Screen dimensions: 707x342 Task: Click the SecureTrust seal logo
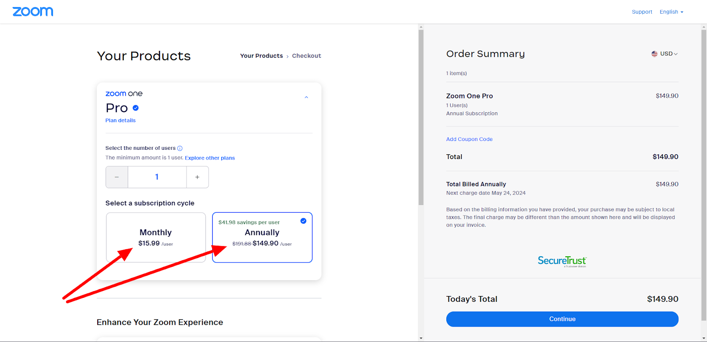[x=562, y=261]
